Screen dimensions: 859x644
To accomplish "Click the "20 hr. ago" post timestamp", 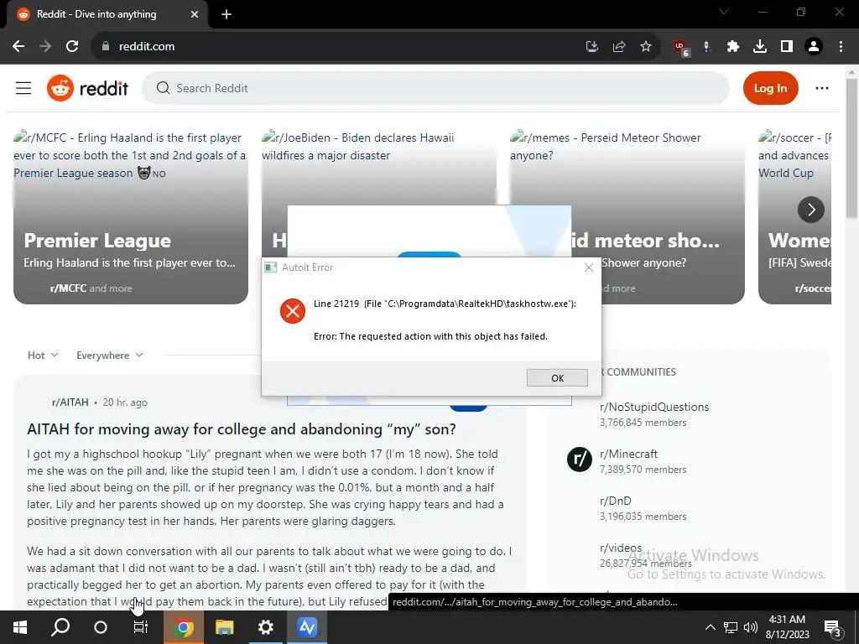I will click(x=125, y=402).
